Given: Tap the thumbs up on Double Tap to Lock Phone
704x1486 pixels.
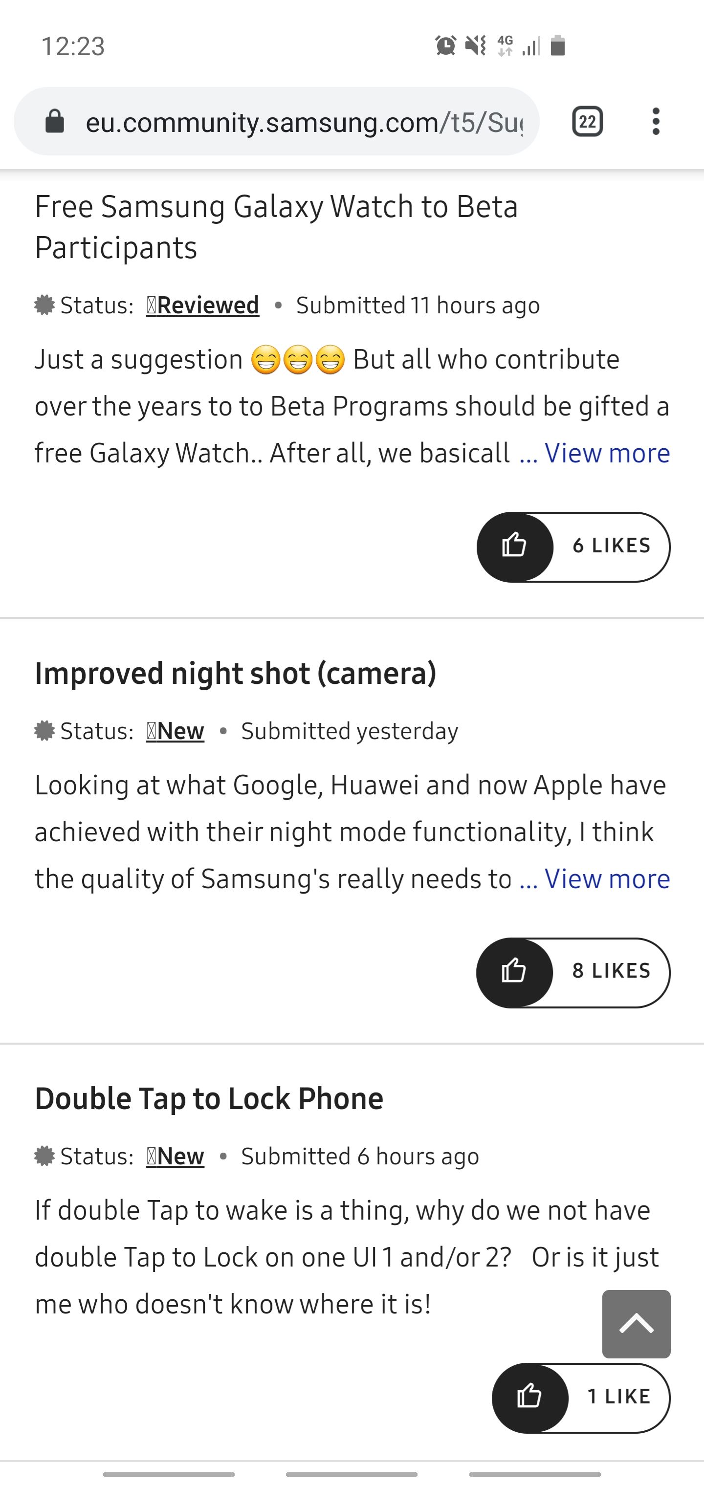Looking at the screenshot, I should tap(529, 1397).
